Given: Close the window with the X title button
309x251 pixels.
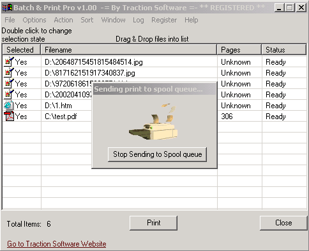Looking at the screenshot, I should (x=301, y=8).
